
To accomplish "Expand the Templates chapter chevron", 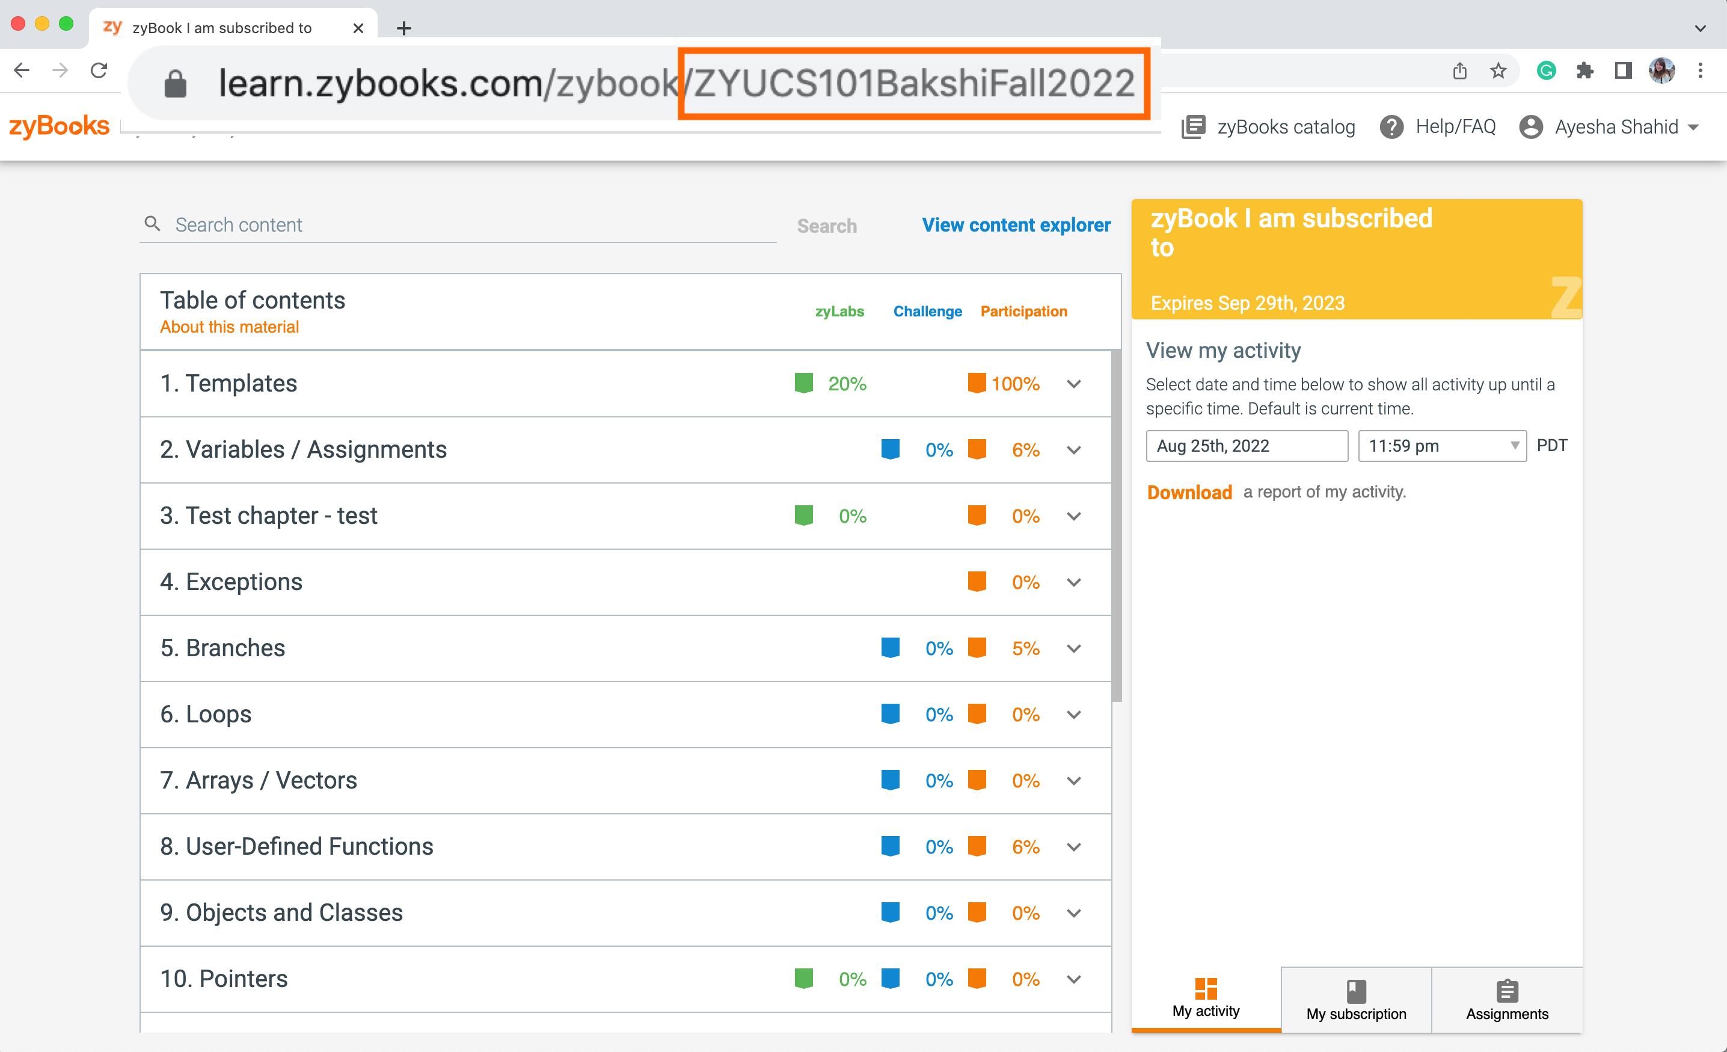I will pyautogui.click(x=1073, y=383).
